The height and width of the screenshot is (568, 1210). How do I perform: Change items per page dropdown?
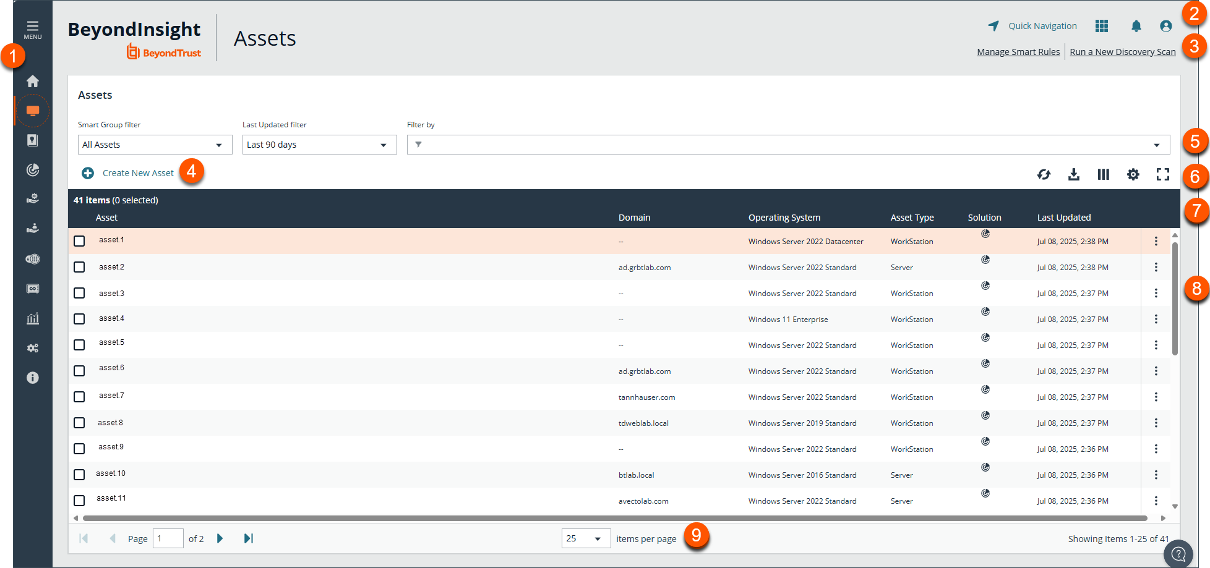(586, 538)
